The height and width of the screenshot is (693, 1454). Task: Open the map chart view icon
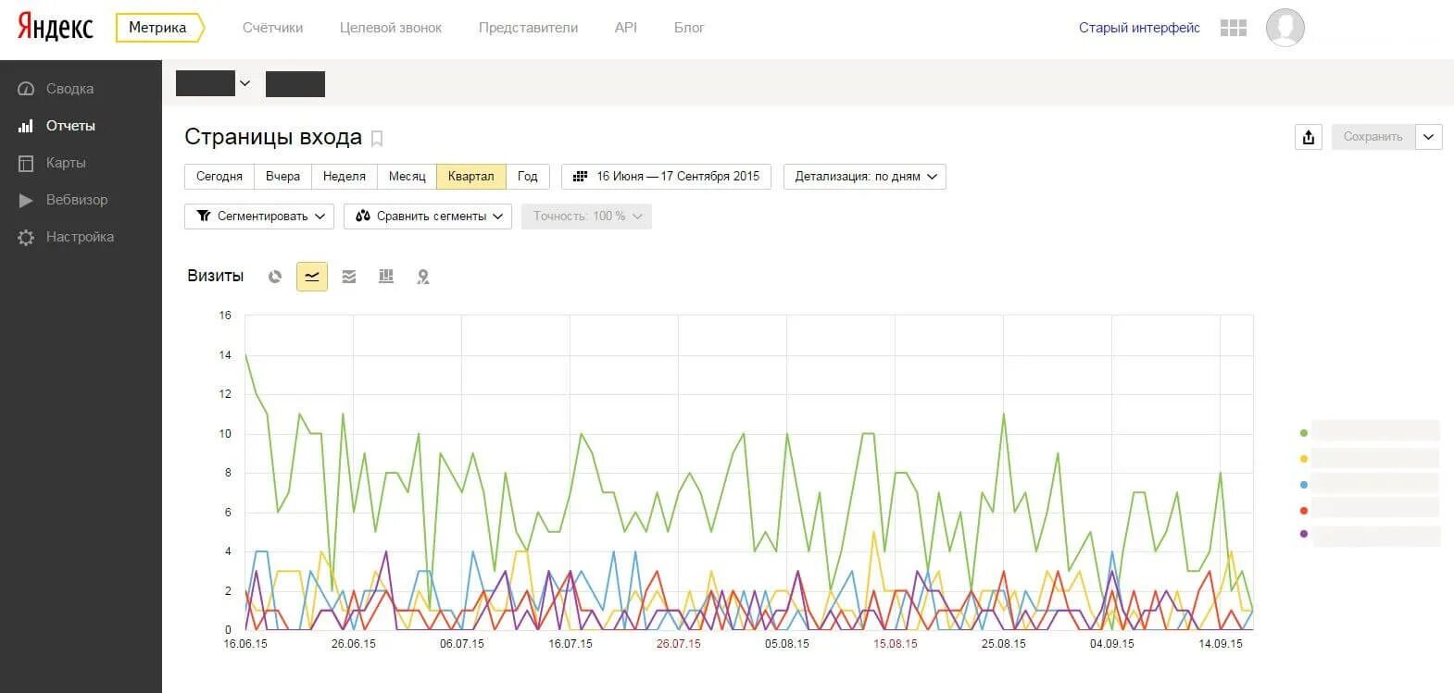pyautogui.click(x=423, y=277)
